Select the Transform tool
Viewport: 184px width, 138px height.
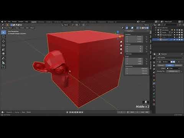tap(3, 54)
